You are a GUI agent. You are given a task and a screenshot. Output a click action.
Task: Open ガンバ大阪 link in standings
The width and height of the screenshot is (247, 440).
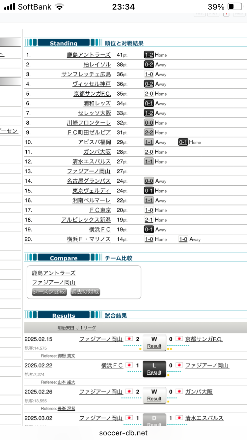coord(97,152)
